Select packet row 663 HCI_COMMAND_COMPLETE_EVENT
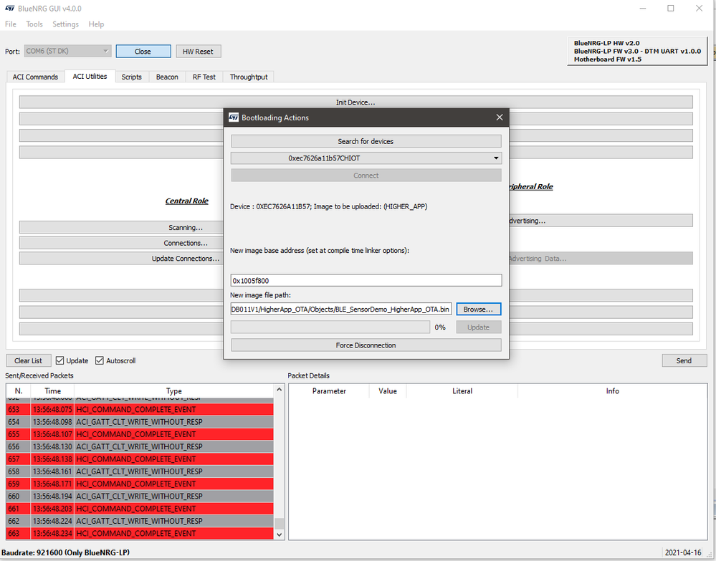 [140, 533]
